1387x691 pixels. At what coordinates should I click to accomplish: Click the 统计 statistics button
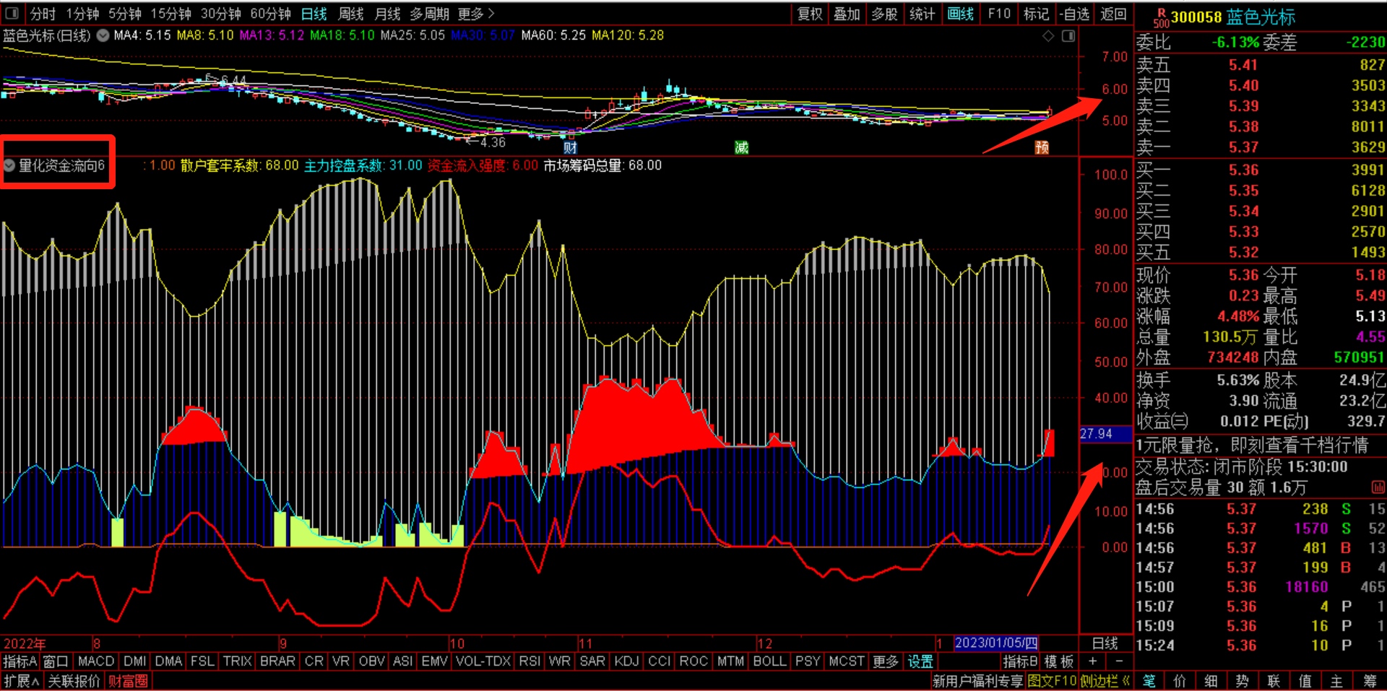922,14
